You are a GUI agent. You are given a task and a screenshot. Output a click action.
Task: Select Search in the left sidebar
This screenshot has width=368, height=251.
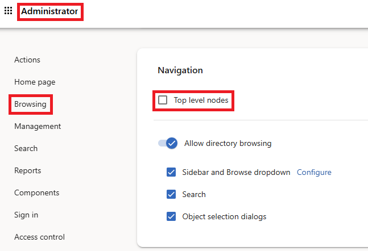26,148
